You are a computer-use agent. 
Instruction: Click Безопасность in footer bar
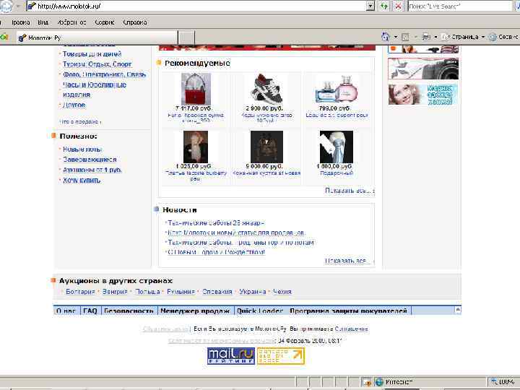coord(129,311)
